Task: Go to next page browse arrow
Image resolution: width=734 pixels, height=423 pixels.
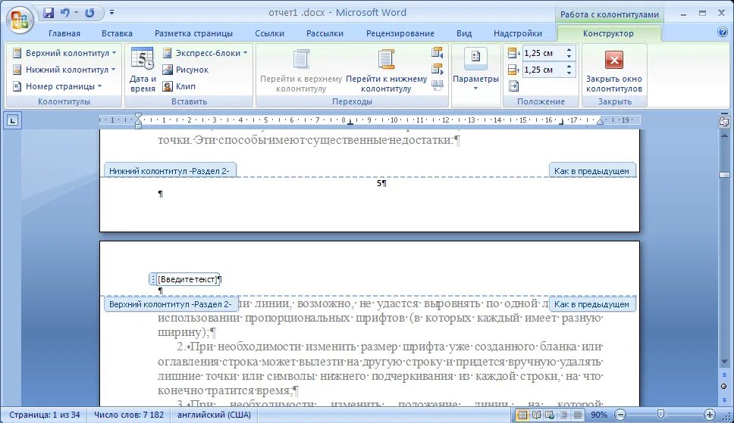Action: coord(724,400)
